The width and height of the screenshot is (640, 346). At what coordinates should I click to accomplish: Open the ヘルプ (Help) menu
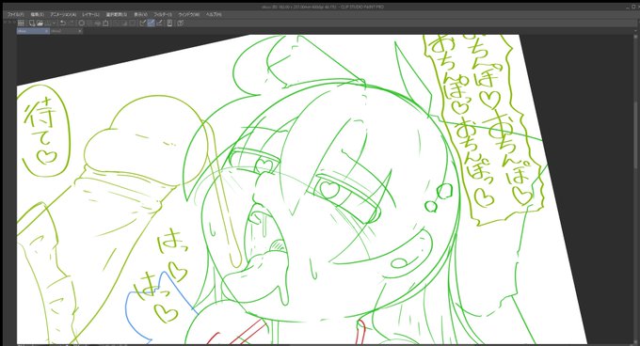click(214, 14)
